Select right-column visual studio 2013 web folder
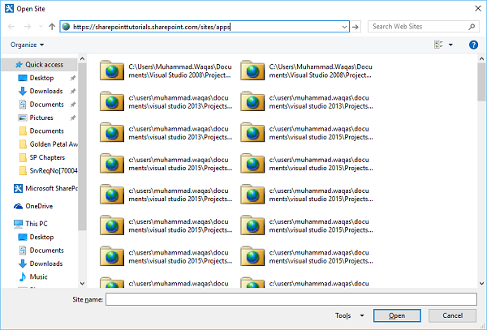This screenshot has height=330, width=487. tap(306, 101)
